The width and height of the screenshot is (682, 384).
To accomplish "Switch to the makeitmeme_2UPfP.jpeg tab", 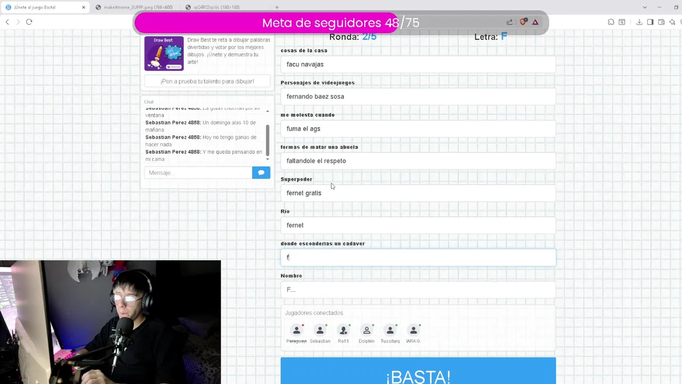I will pyautogui.click(x=135, y=7).
